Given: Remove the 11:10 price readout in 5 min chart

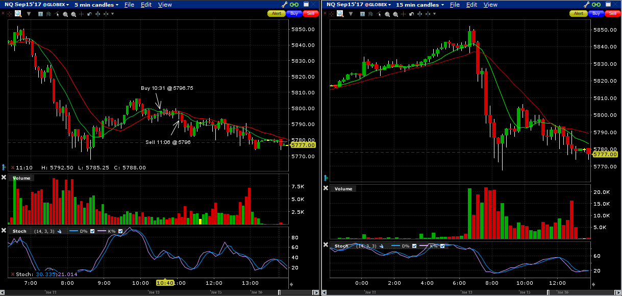Looking at the screenshot, I should tap(12, 167).
